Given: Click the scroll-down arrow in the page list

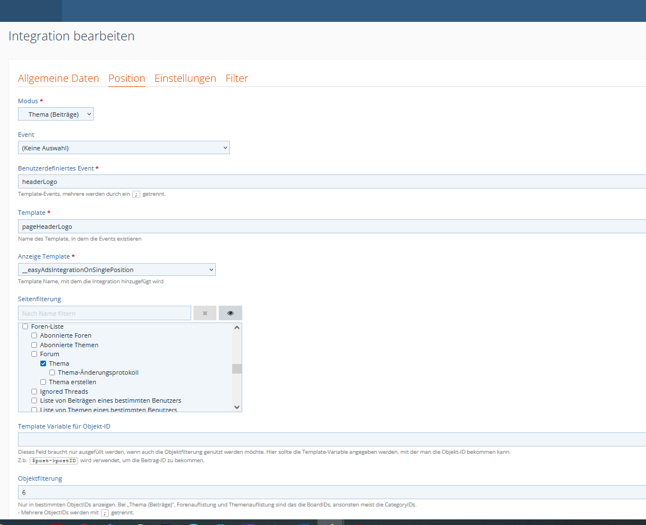Looking at the screenshot, I should coord(237,407).
